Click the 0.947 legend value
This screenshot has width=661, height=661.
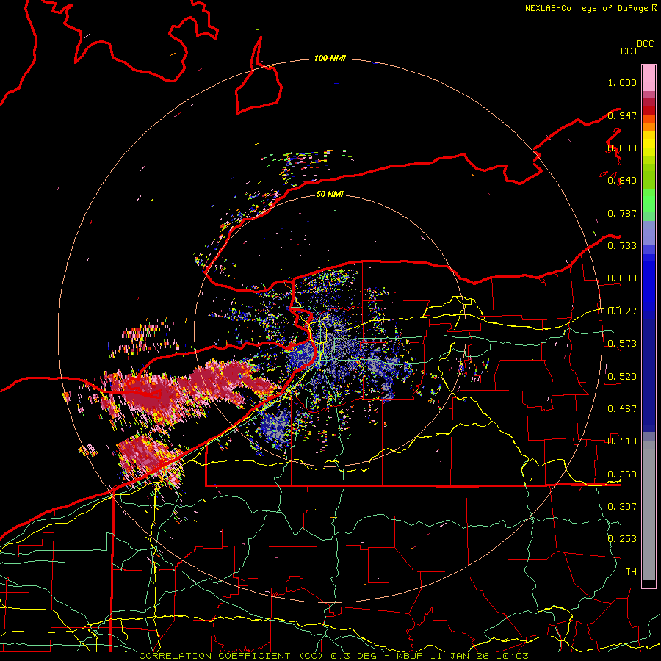622,115
